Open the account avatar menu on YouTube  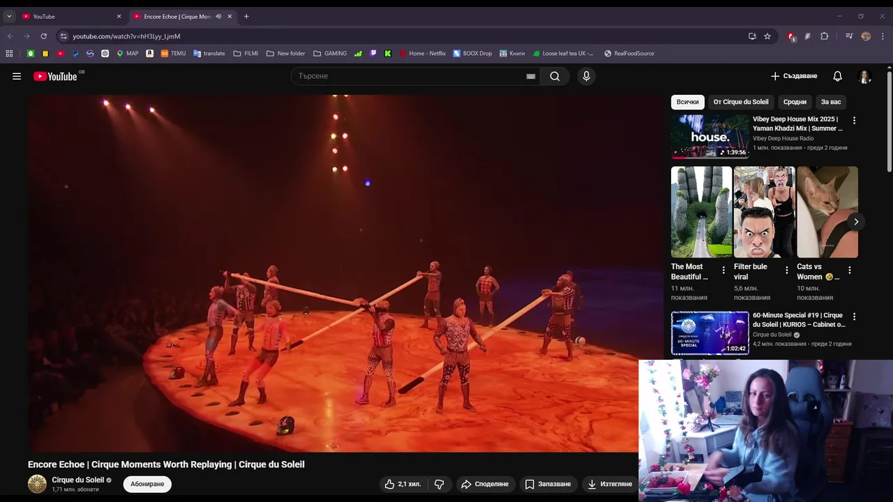click(865, 76)
